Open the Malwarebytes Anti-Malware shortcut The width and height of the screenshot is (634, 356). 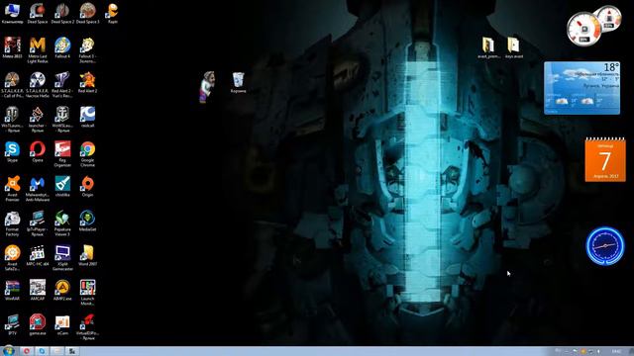pos(38,189)
